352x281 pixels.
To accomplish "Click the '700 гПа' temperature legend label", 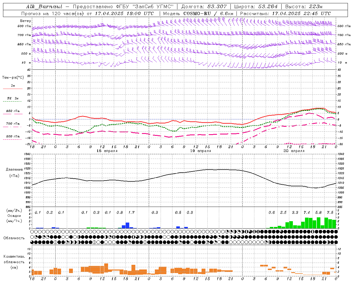I will click(13, 124).
